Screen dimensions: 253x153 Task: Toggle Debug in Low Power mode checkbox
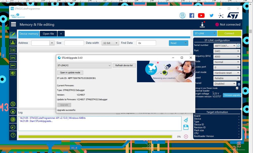pos(237,88)
